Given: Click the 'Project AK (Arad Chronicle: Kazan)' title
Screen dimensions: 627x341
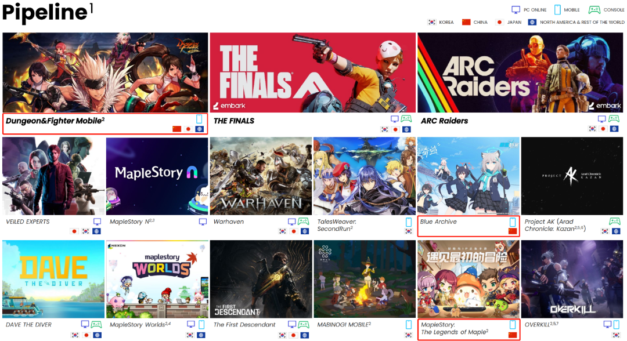Looking at the screenshot, I should click(556, 225).
